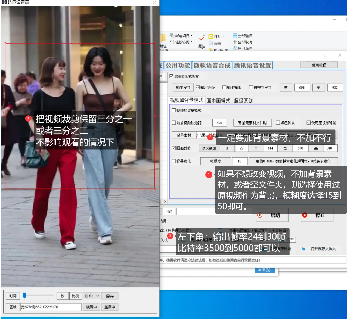347x319 pixels.
Task: Enable 前景视频顶边距 checkbox
Action: 174,123
